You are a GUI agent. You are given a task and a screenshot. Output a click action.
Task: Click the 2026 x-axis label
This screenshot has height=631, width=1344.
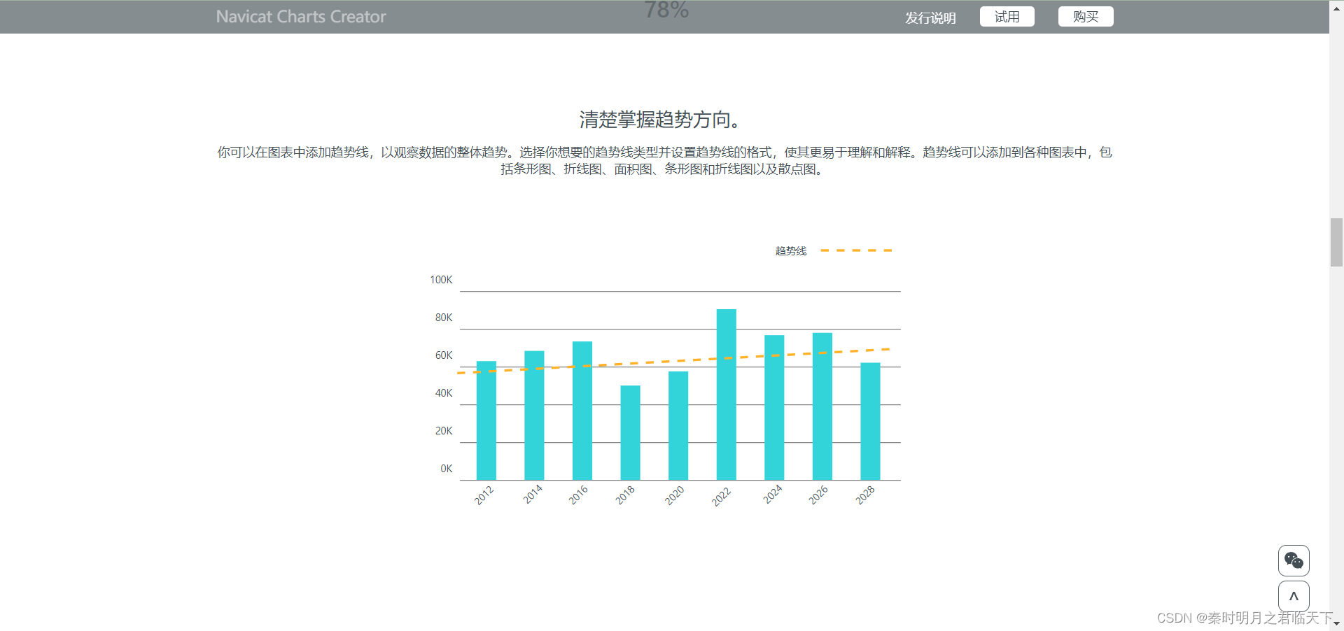(818, 495)
